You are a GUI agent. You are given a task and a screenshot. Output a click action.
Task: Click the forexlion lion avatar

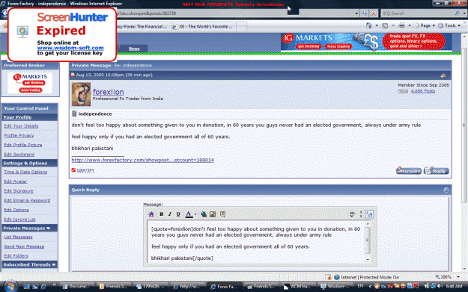click(x=81, y=94)
